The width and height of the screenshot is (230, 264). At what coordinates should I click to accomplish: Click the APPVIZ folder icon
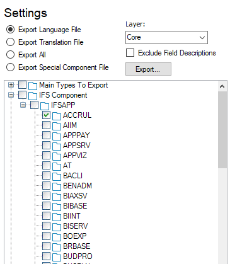[x=57, y=156]
